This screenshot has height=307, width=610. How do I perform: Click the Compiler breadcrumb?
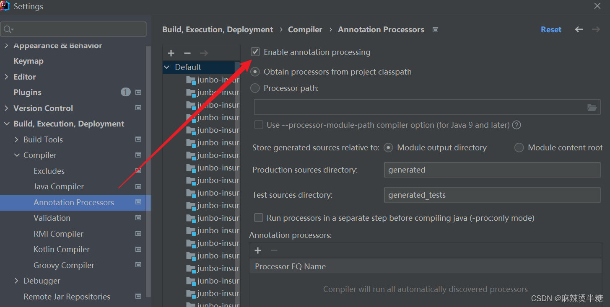[305, 30]
